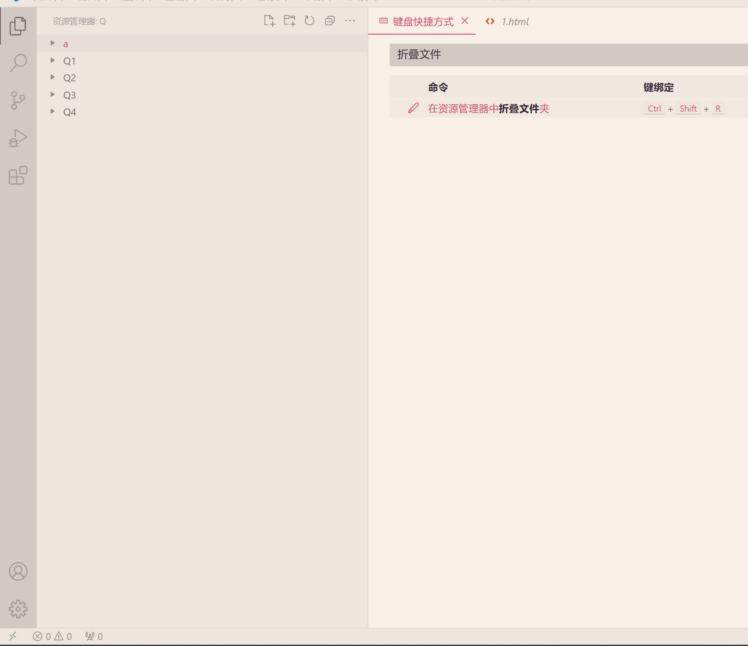Create a new folder in the Explorer
748x646 pixels.
point(289,20)
